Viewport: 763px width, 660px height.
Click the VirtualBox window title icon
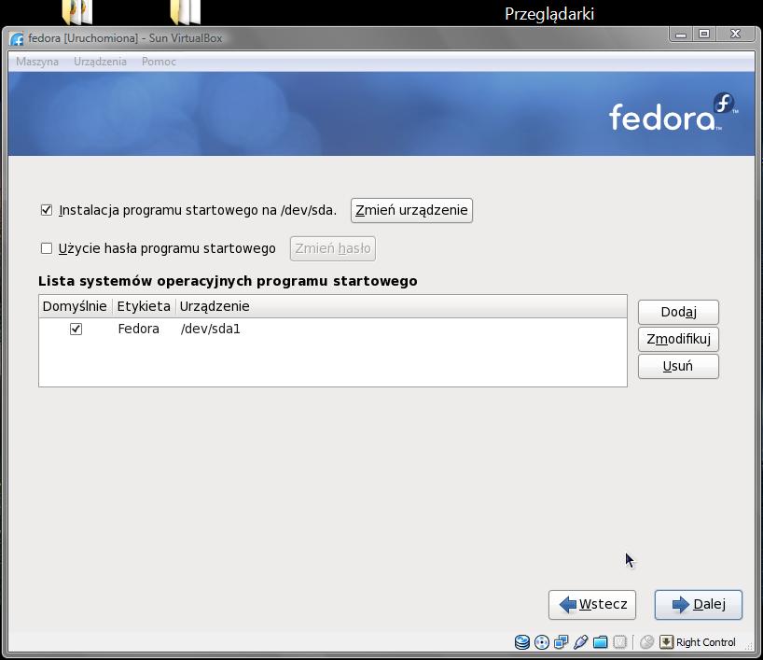coord(17,38)
